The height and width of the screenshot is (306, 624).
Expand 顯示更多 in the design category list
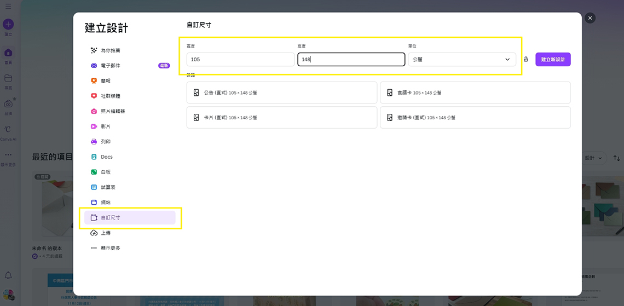(110, 248)
